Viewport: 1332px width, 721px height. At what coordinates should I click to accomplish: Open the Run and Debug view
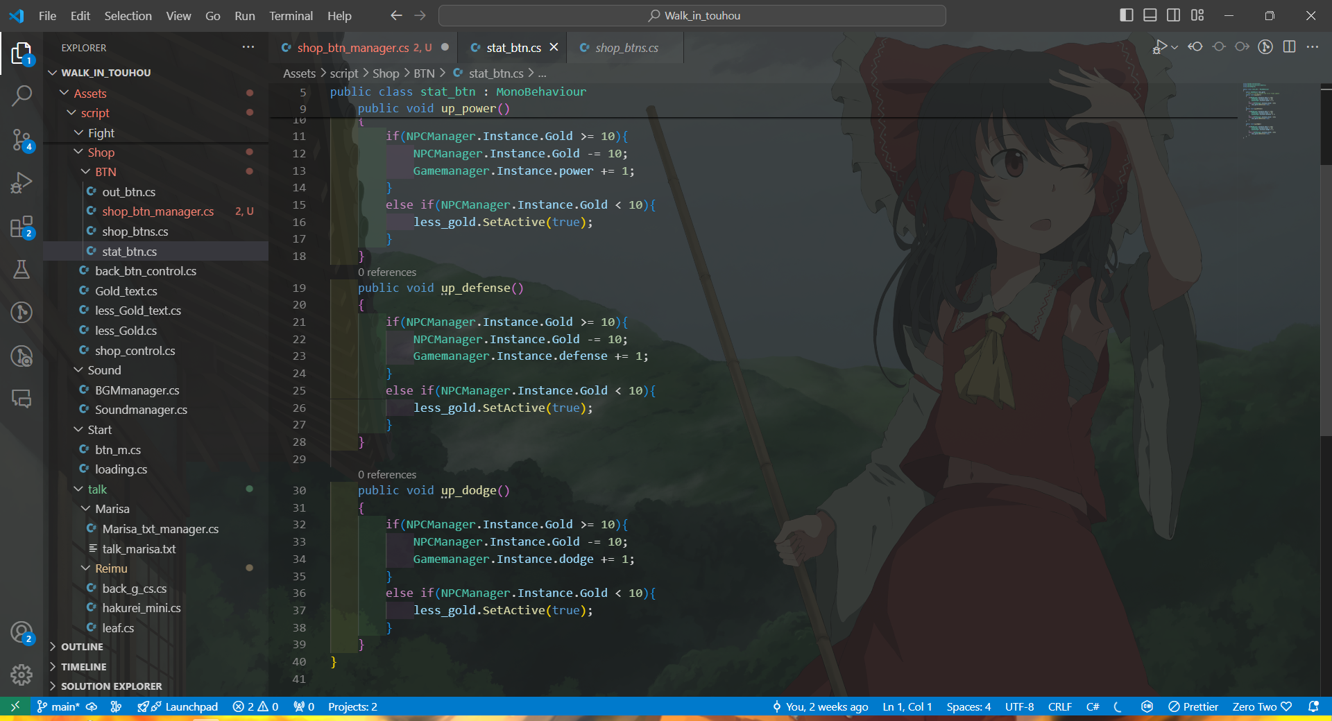pyautogui.click(x=22, y=183)
